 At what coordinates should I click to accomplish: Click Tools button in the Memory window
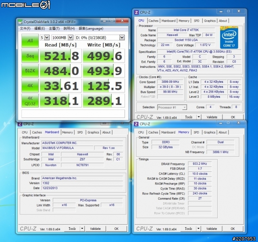(x=188, y=229)
